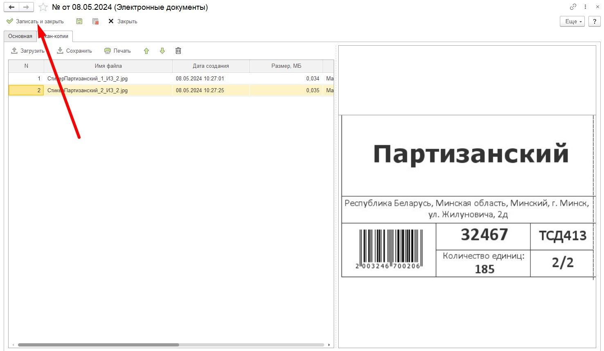Copy link using the chain icon
Screen dimensions: 604x351
pos(573,7)
